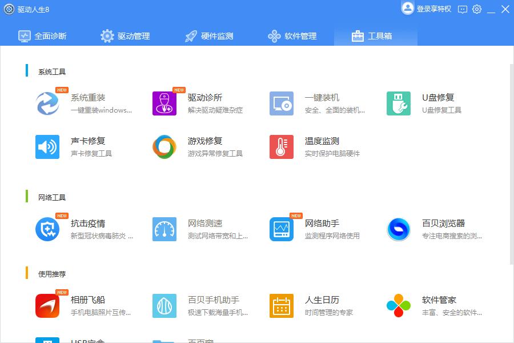
Task: Launch the 人生日历 calendar icon
Action: coord(282,306)
